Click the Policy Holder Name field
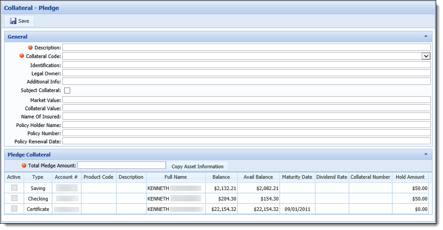Image resolution: width=443 pixels, height=230 pixels. (x=246, y=125)
